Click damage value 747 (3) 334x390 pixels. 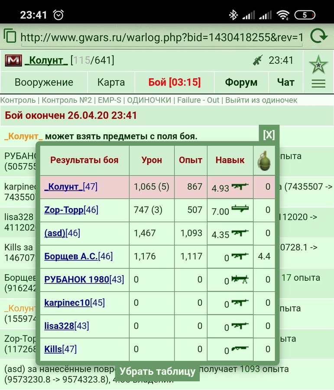pyautogui.click(x=148, y=210)
